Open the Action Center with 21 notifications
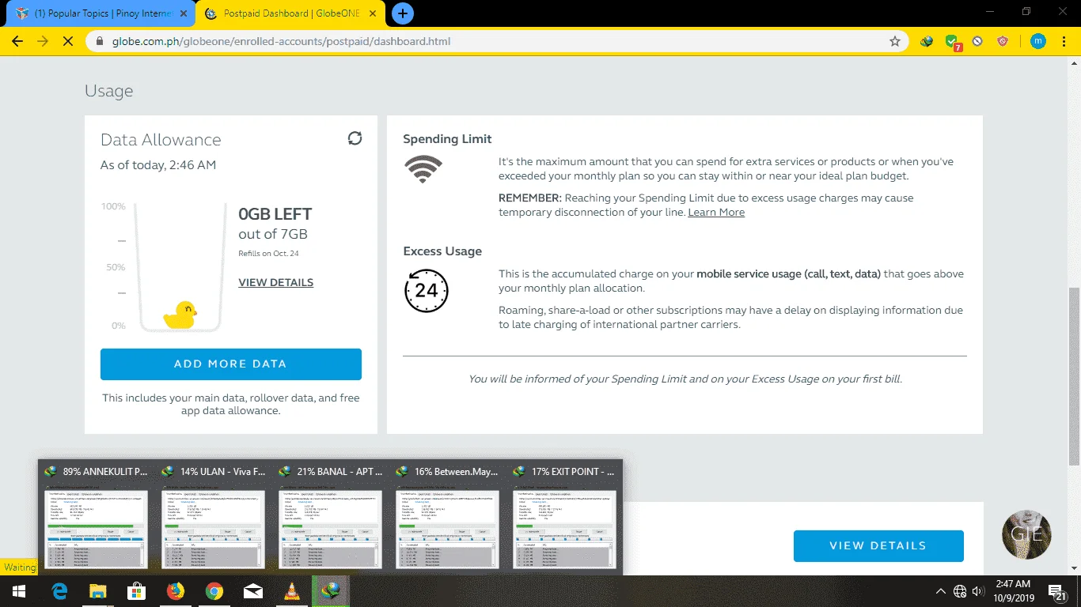Viewport: 1081px width, 607px height. [1058, 592]
